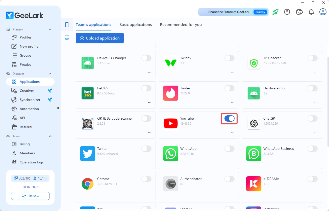Switch to Recommended for you tab
329x211 pixels.
point(181,25)
